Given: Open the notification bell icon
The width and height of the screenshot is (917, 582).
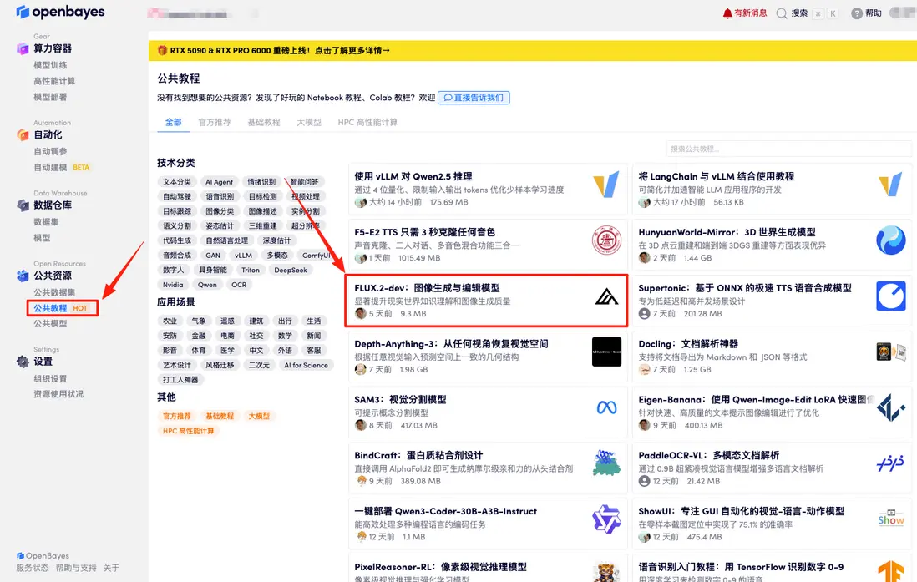Looking at the screenshot, I should click(x=727, y=13).
